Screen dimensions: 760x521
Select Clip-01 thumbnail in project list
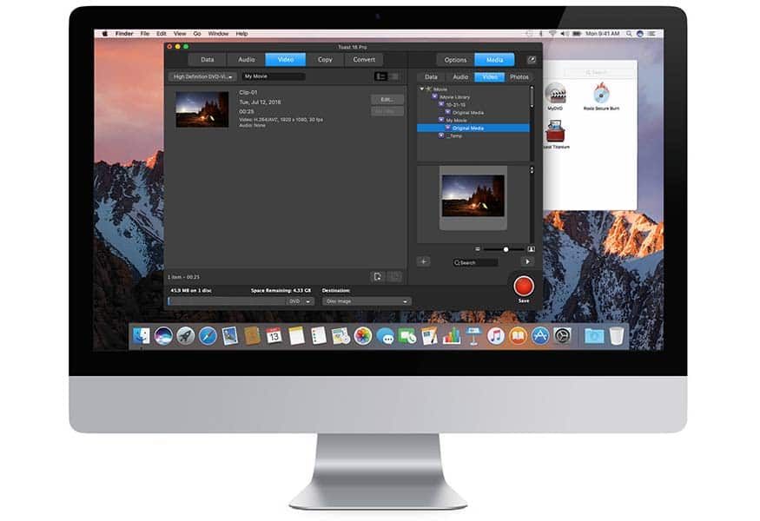pyautogui.click(x=202, y=109)
